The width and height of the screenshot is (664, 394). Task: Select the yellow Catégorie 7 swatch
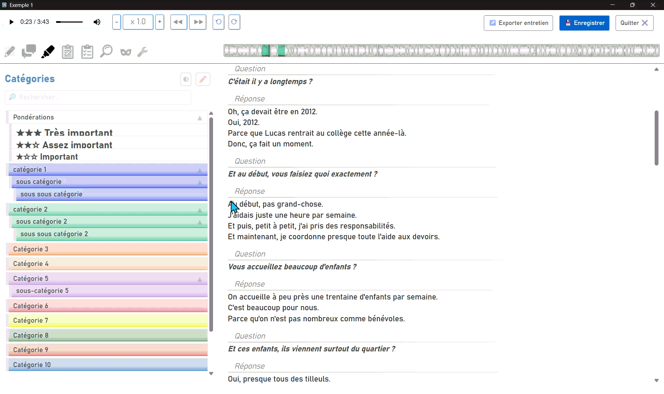click(108, 321)
